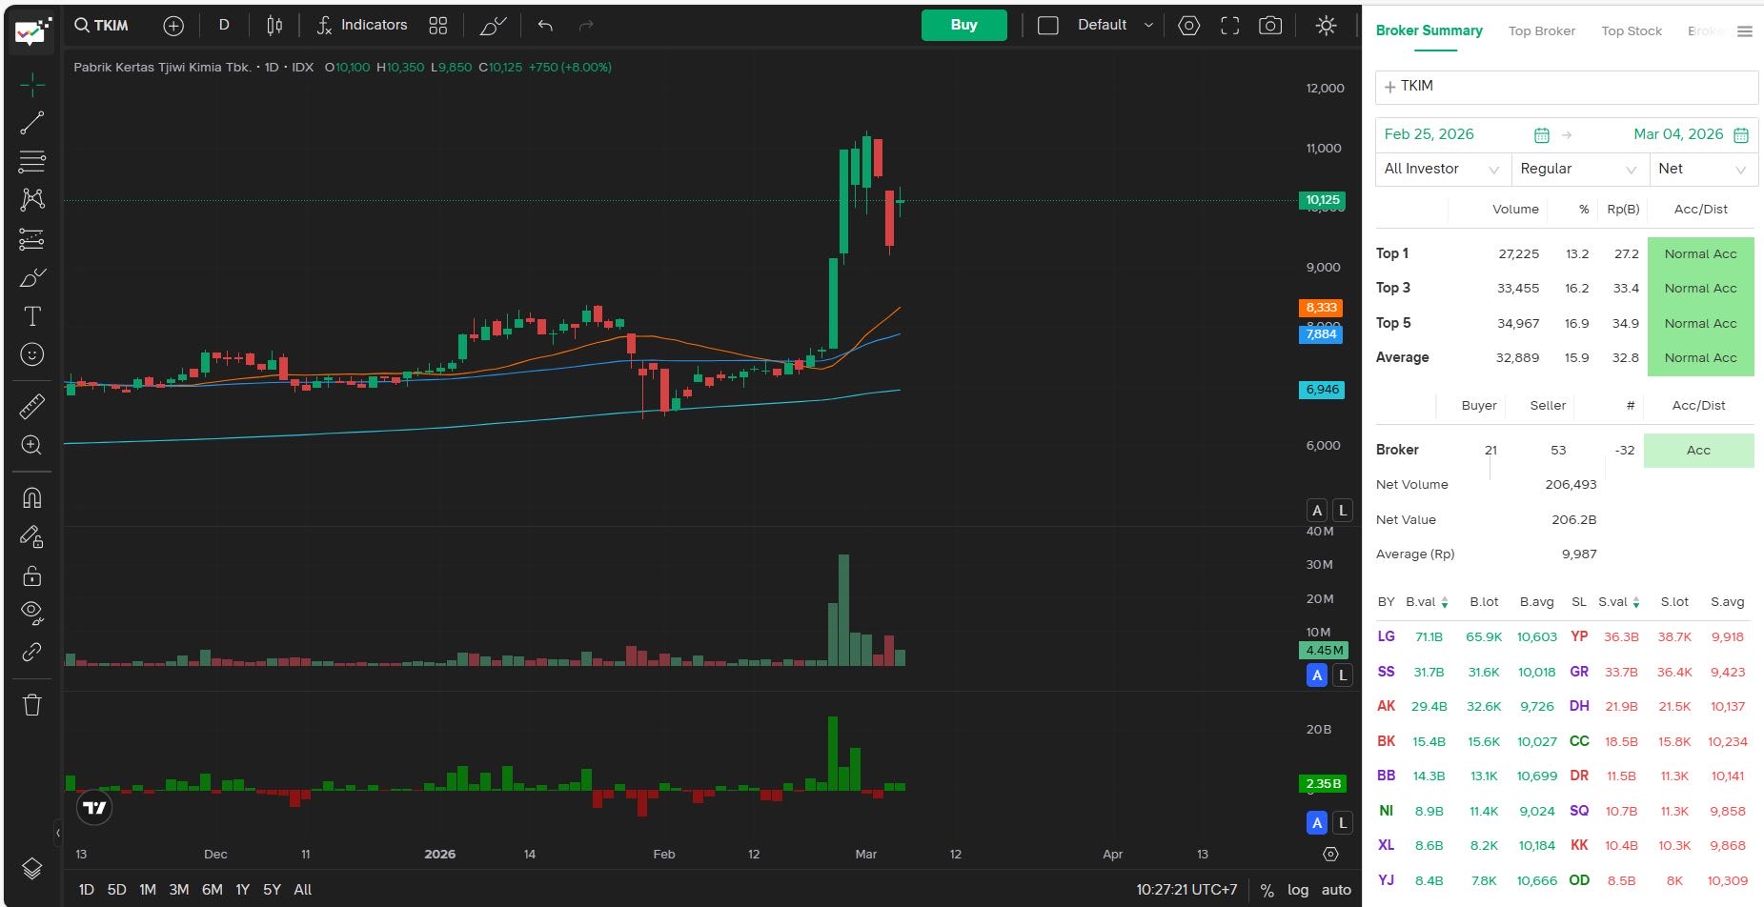Switch theme with the sun icon
Image resolution: width=1764 pixels, height=907 pixels.
(x=1326, y=26)
